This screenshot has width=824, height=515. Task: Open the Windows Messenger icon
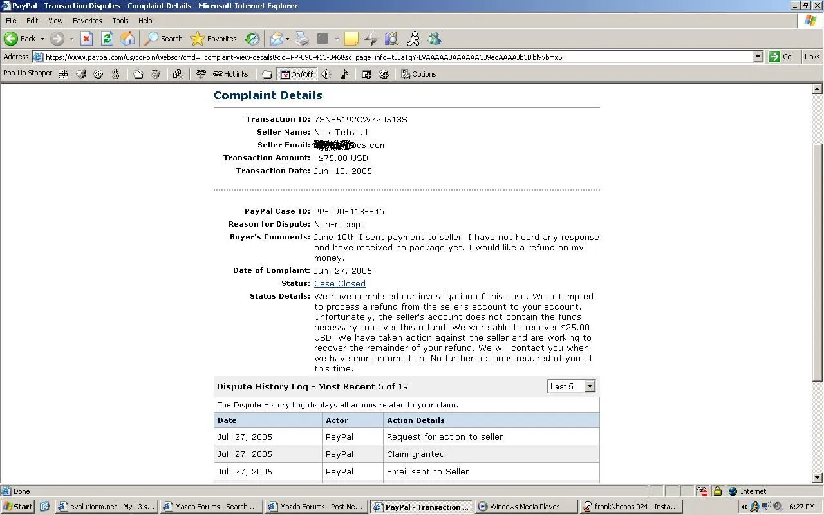pos(435,39)
